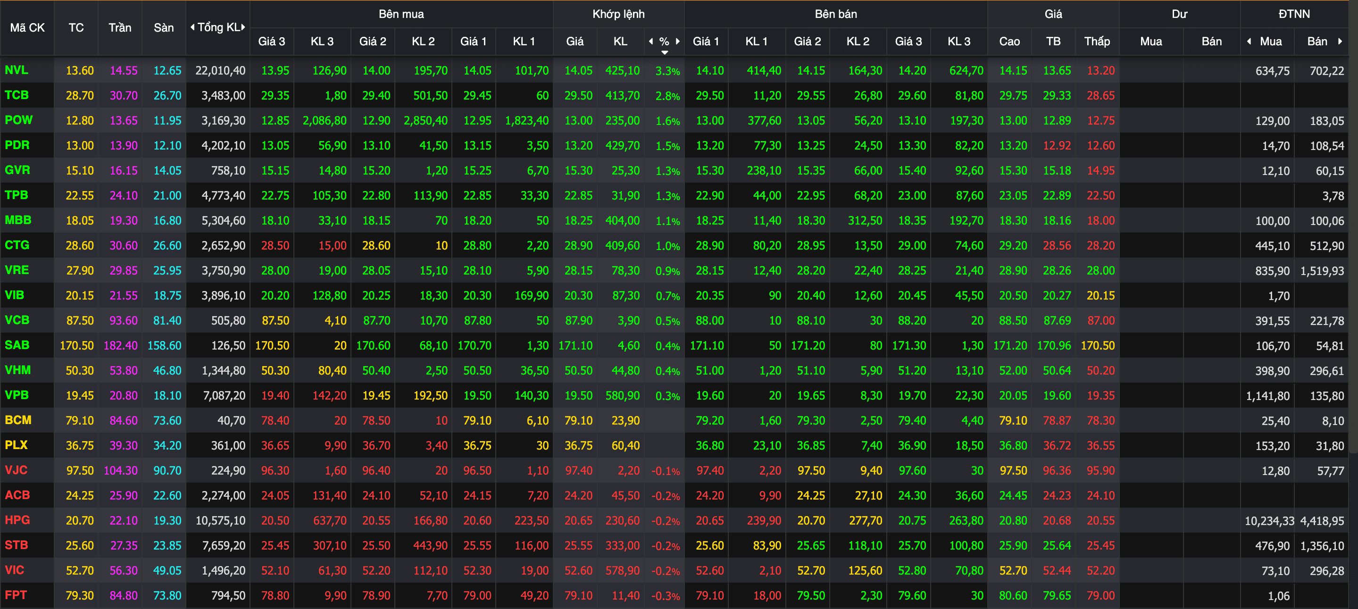
Task: Open the STB stock symbol
Action: point(17,545)
